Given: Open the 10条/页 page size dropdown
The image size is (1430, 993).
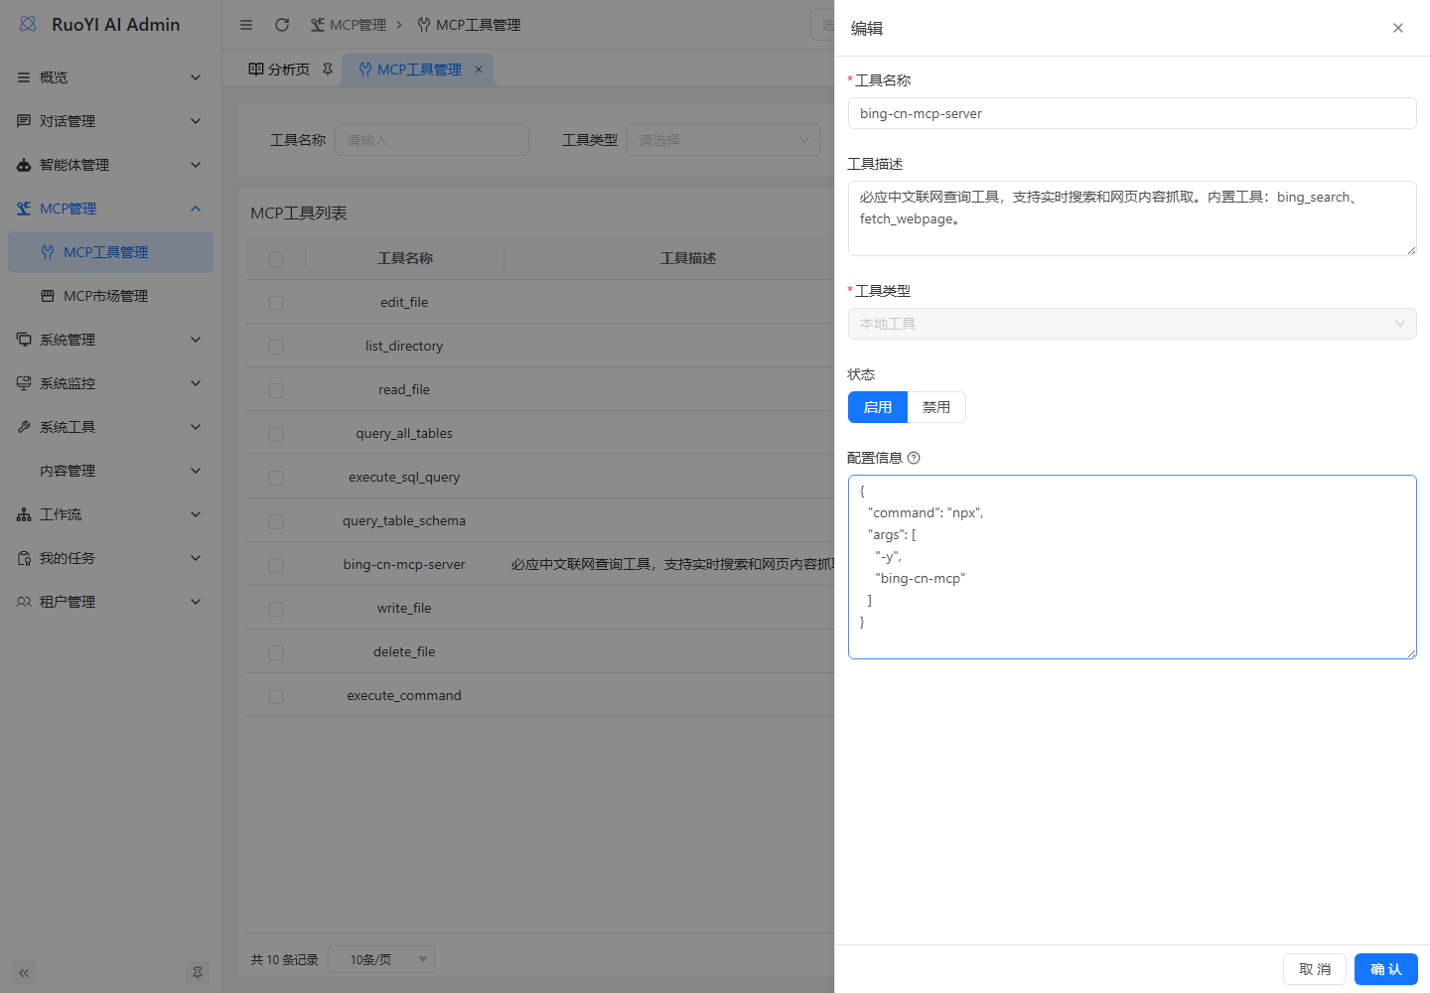Looking at the screenshot, I should click(381, 959).
